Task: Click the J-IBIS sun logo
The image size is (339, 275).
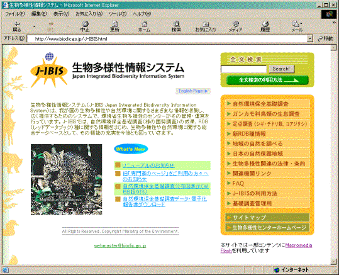Action: pyautogui.click(x=49, y=70)
